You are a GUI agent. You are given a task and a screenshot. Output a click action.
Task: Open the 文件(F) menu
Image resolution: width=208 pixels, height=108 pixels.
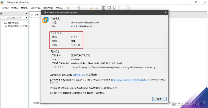tap(5, 8)
